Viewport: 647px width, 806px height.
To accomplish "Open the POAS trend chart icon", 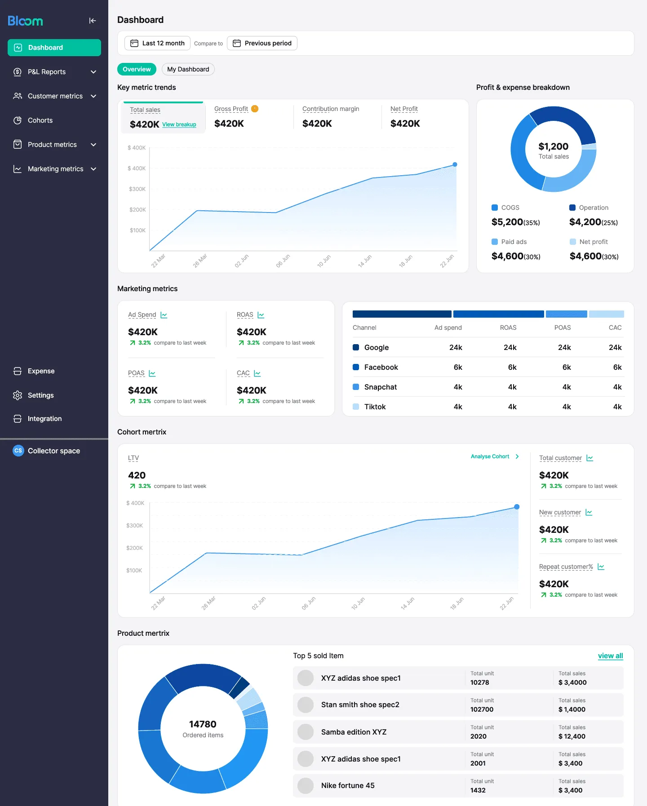I will (x=152, y=373).
